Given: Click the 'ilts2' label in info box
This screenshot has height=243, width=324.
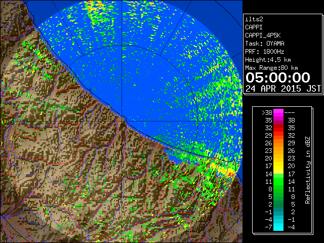Looking at the screenshot, I should [x=254, y=19].
